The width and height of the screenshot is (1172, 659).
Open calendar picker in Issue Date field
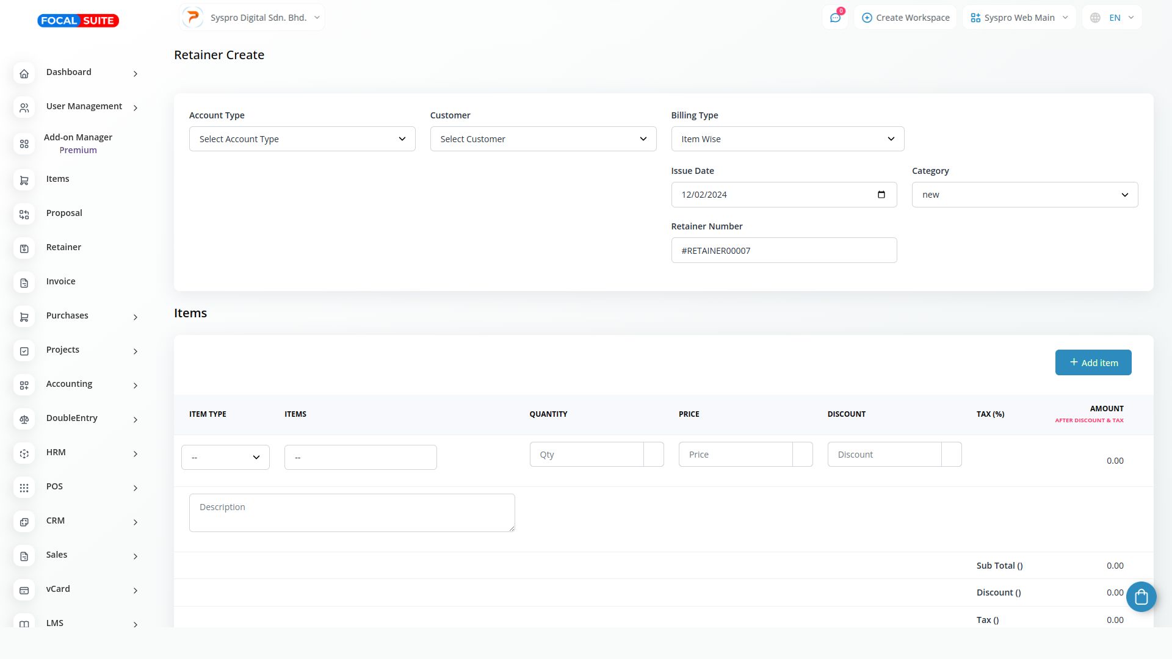coord(881,195)
